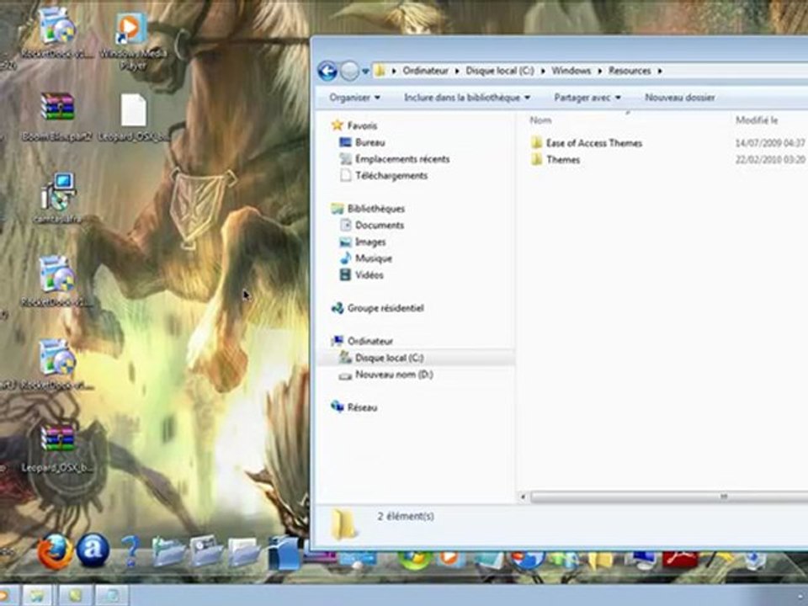The width and height of the screenshot is (808, 606).
Task: Open Vidéos library
Action: [x=369, y=275]
